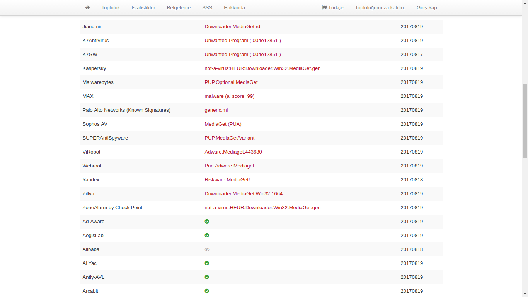Image resolution: width=528 pixels, height=297 pixels.
Task: Click the K7AntiVirus engine name
Action: [x=95, y=41]
